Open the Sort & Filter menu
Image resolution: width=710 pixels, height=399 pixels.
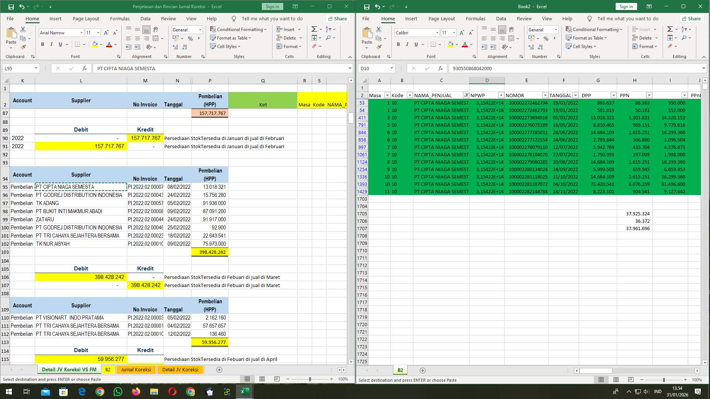(x=328, y=29)
